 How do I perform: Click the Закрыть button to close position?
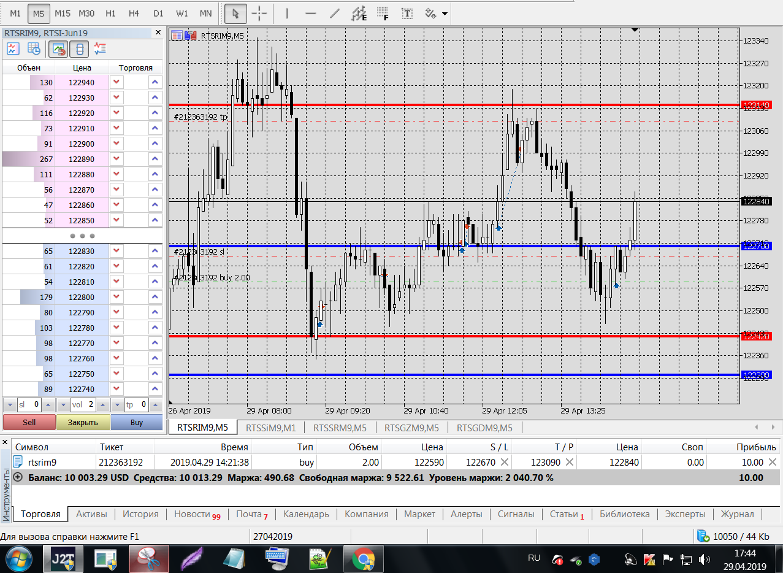[83, 422]
